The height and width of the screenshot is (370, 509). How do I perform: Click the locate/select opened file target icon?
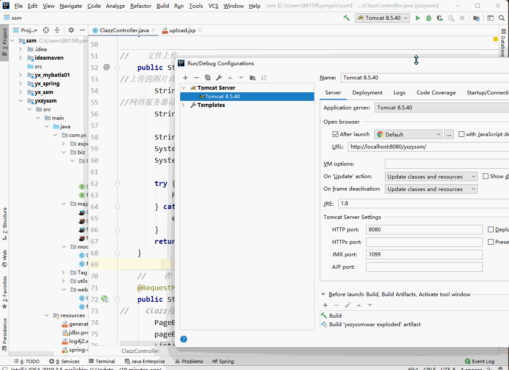point(46,30)
